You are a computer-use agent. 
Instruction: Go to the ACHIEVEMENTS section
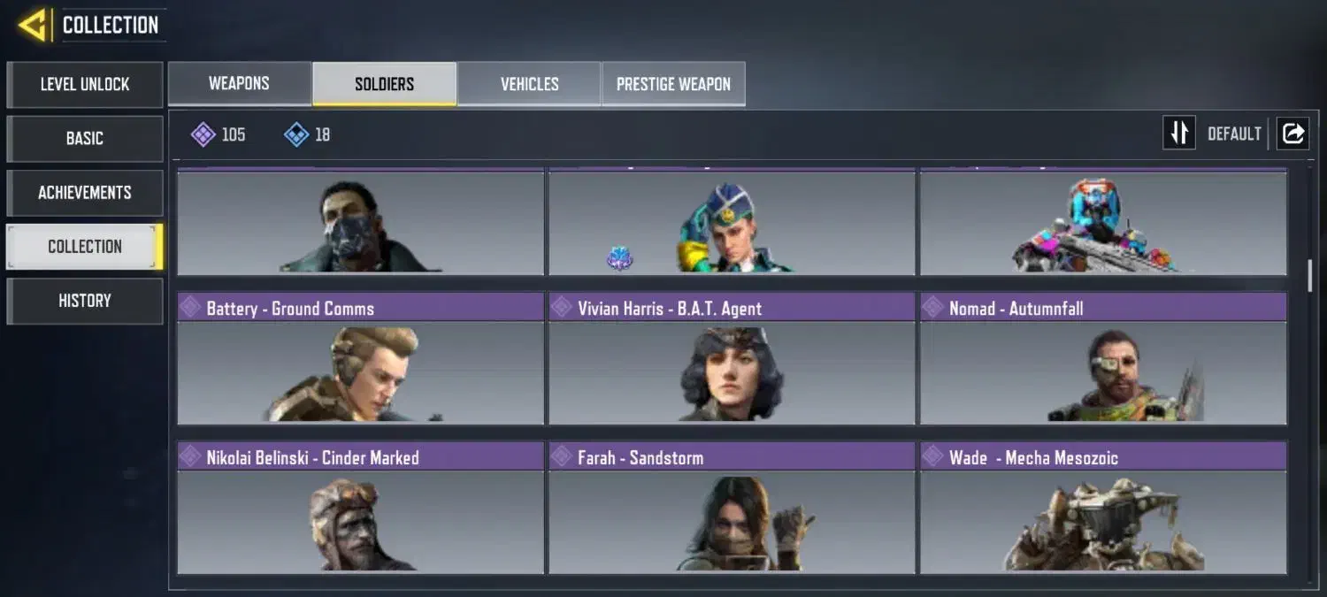click(85, 193)
